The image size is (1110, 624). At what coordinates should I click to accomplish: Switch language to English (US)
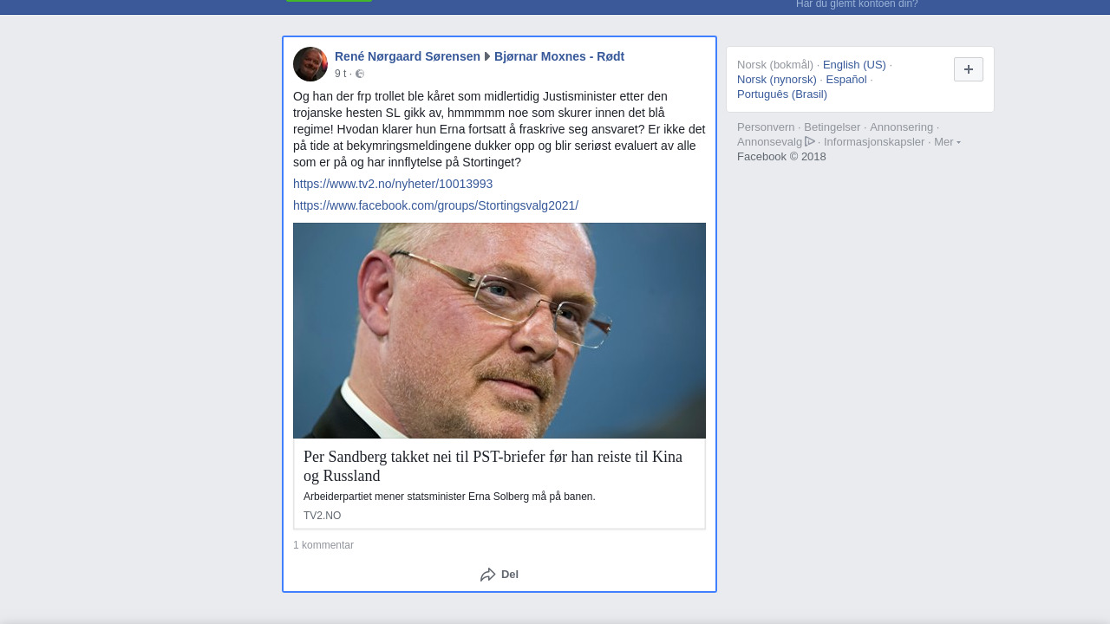pos(854,65)
